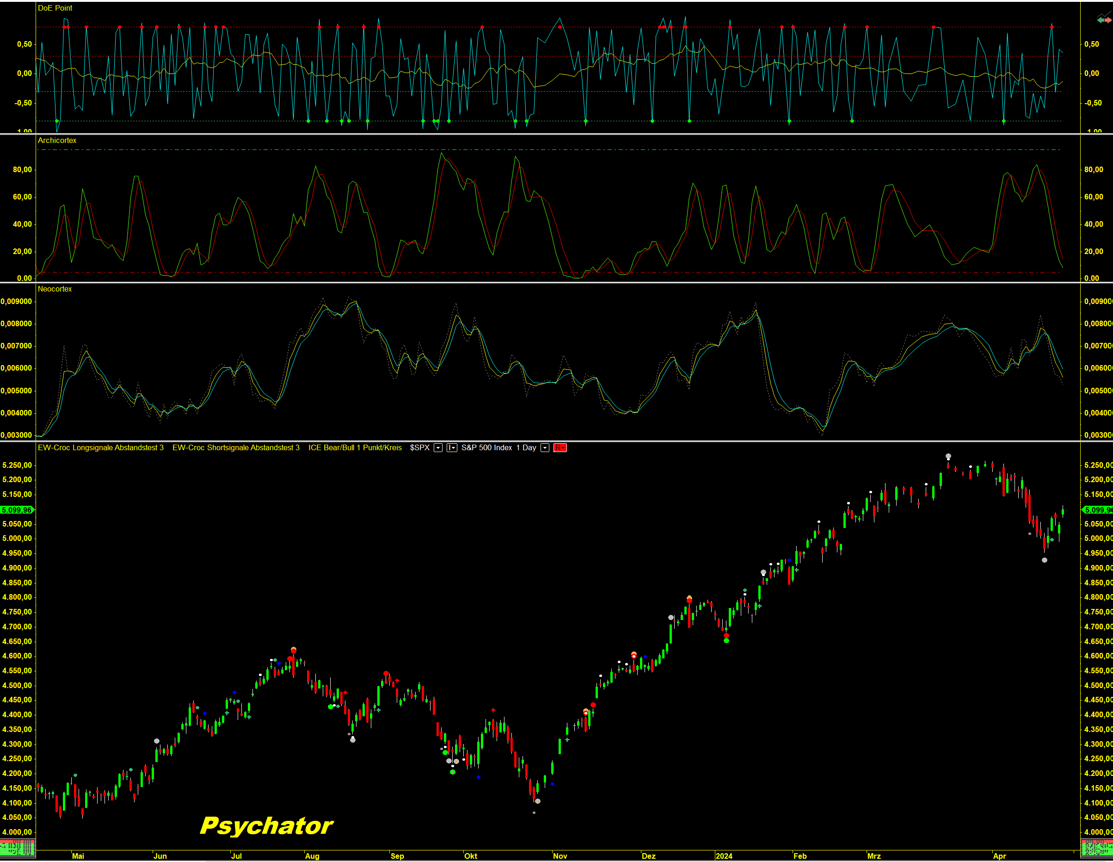Viewport: 1113px width, 862px height.
Task: Click the red R dropdown button
Action: coord(560,448)
